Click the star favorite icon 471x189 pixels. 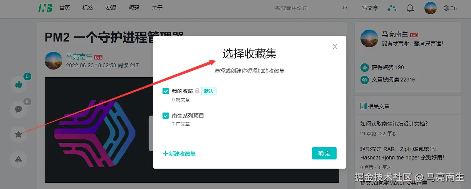coord(18,134)
